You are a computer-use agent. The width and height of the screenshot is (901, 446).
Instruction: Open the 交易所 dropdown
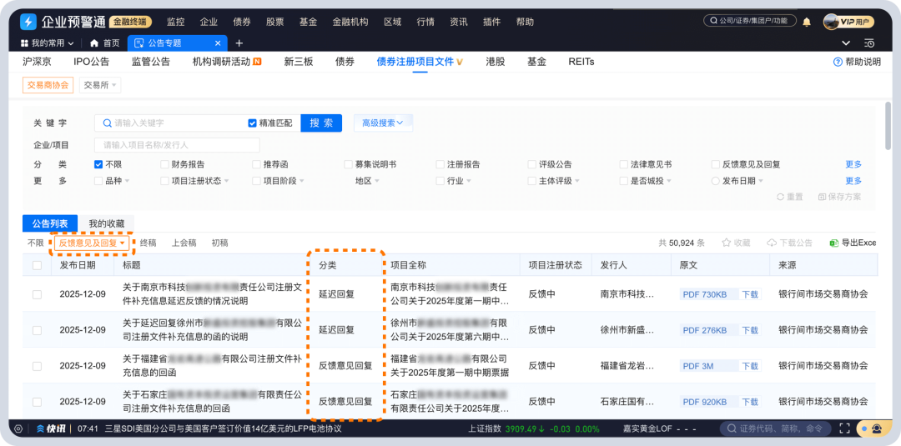(x=100, y=85)
